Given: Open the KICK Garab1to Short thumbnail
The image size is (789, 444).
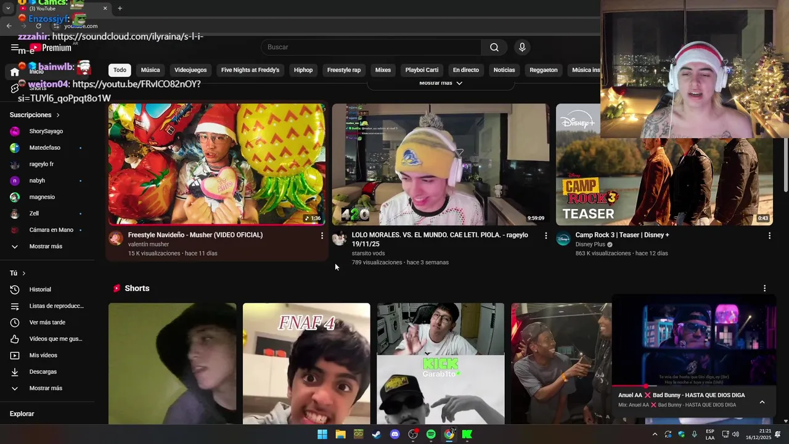Looking at the screenshot, I should 441,364.
